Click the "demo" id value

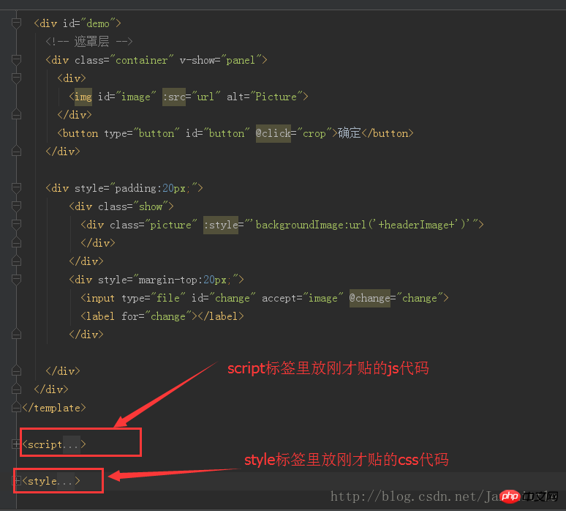click(98, 23)
